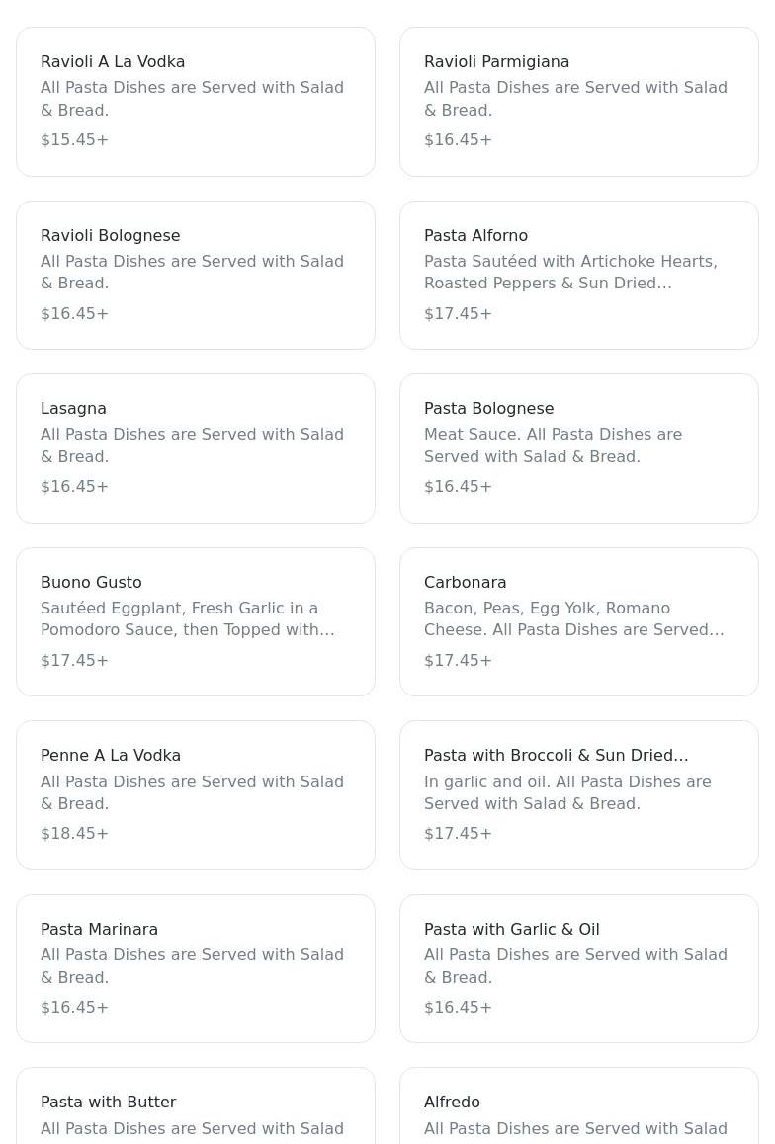Pick the Carbonara menu card
The width and height of the screenshot is (775, 1144).
tap(578, 621)
